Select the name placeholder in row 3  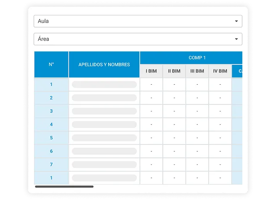pos(104,111)
